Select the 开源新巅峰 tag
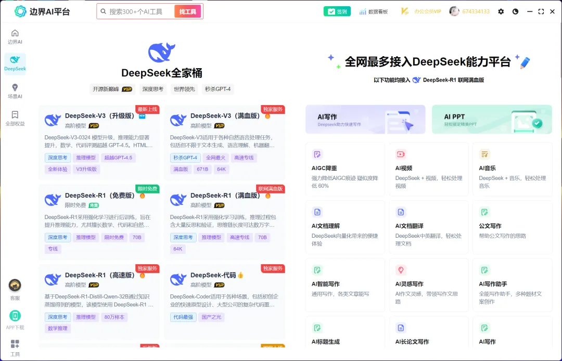The height and width of the screenshot is (361, 562). (112, 89)
